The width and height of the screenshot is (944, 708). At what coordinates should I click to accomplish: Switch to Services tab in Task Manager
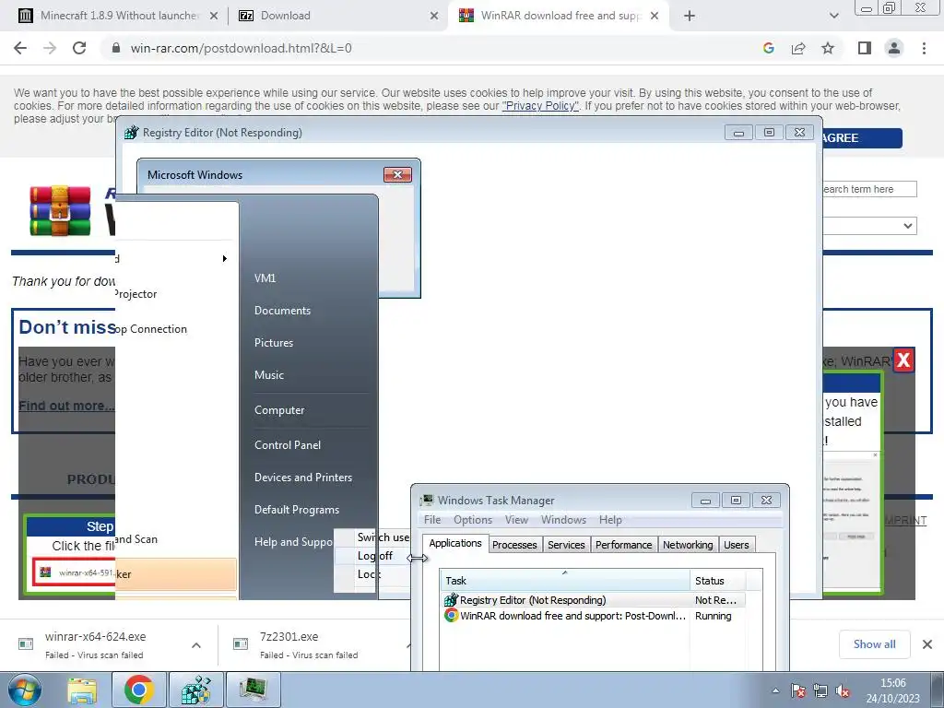(566, 545)
